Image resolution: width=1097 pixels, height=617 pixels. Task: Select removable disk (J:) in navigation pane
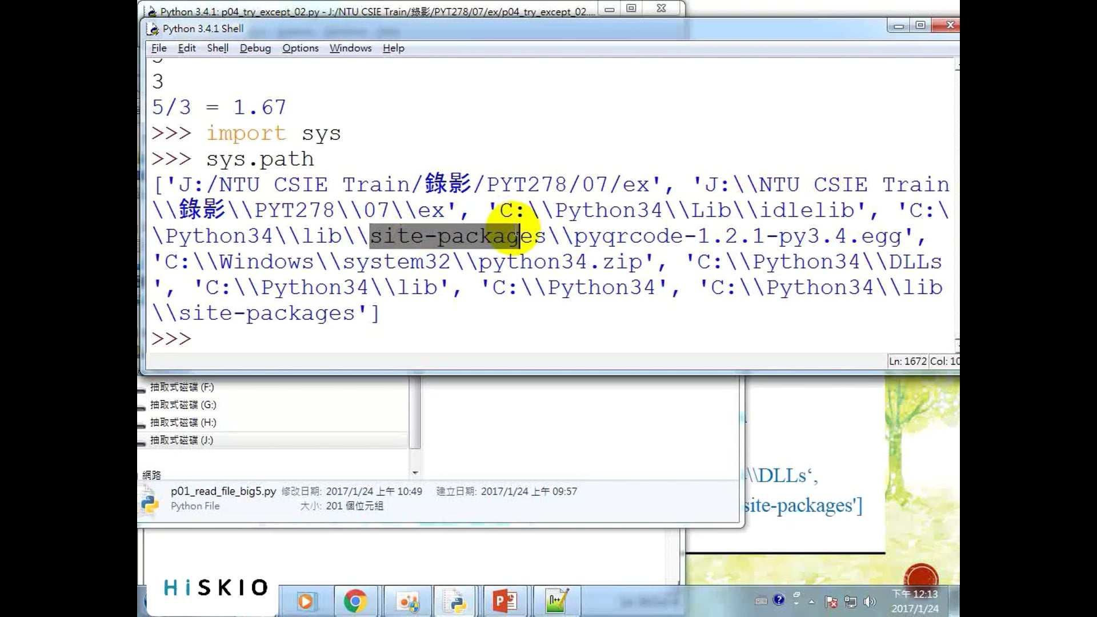pos(181,440)
